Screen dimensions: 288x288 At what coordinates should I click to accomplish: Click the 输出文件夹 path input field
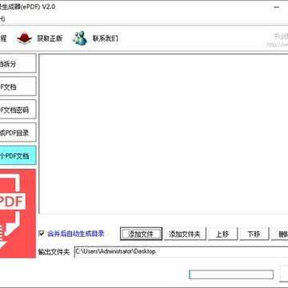(x=181, y=251)
